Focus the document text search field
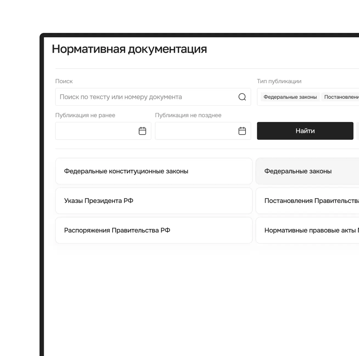 (x=153, y=97)
